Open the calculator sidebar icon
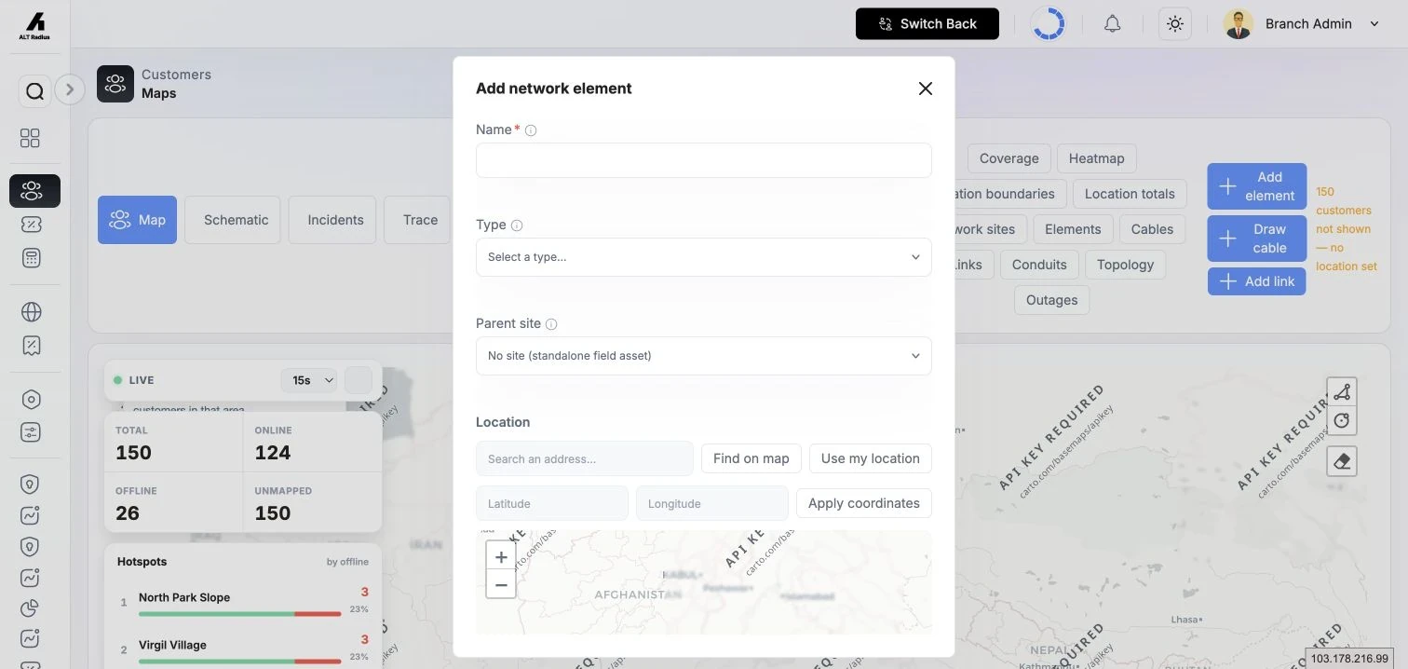 tap(31, 258)
